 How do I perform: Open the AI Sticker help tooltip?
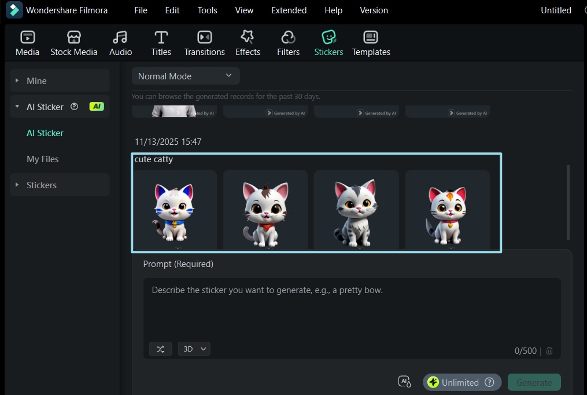[74, 107]
